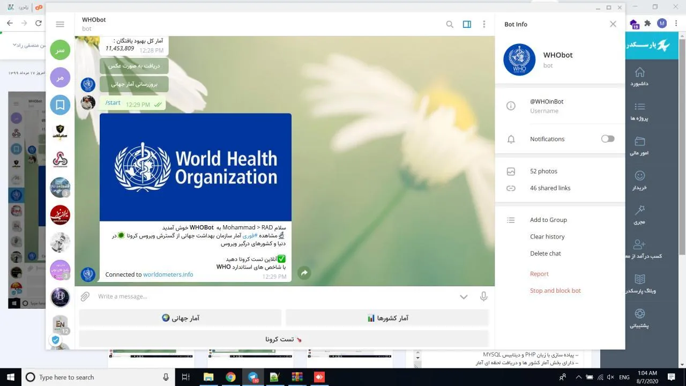The height and width of the screenshot is (386, 686).
Task: Open Task View on the taskbar
Action: [x=186, y=377]
